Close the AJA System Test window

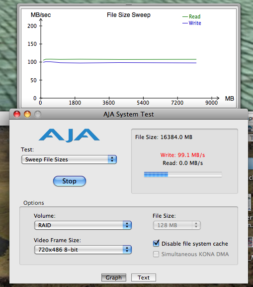[17, 114]
